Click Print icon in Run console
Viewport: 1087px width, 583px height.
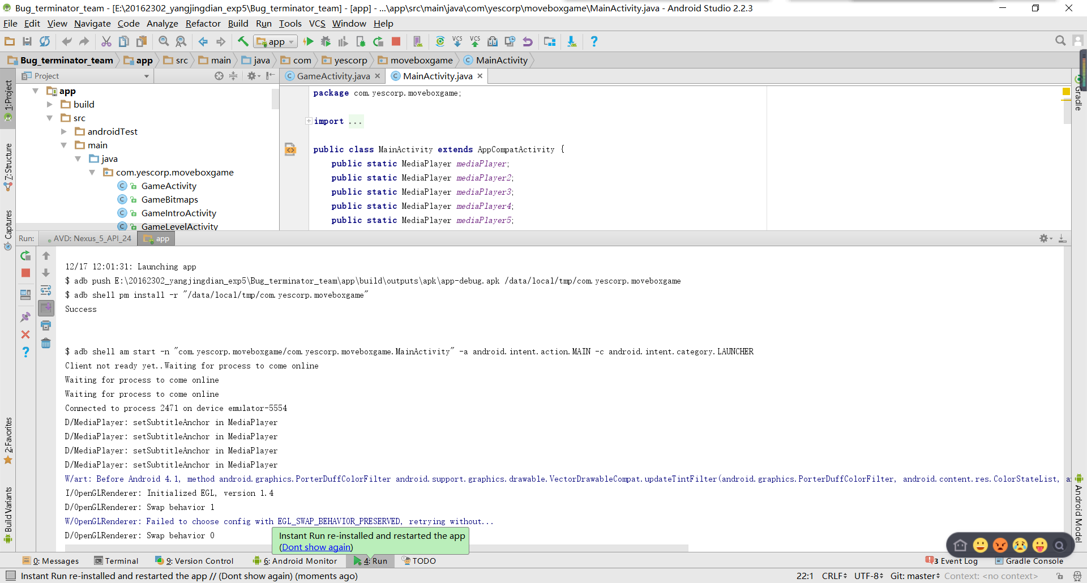click(x=46, y=325)
